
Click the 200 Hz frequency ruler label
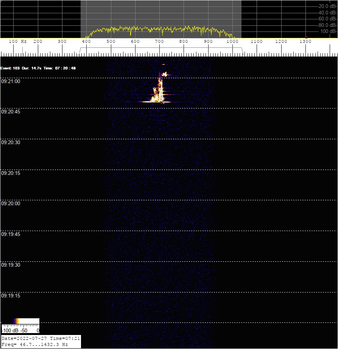[37, 41]
